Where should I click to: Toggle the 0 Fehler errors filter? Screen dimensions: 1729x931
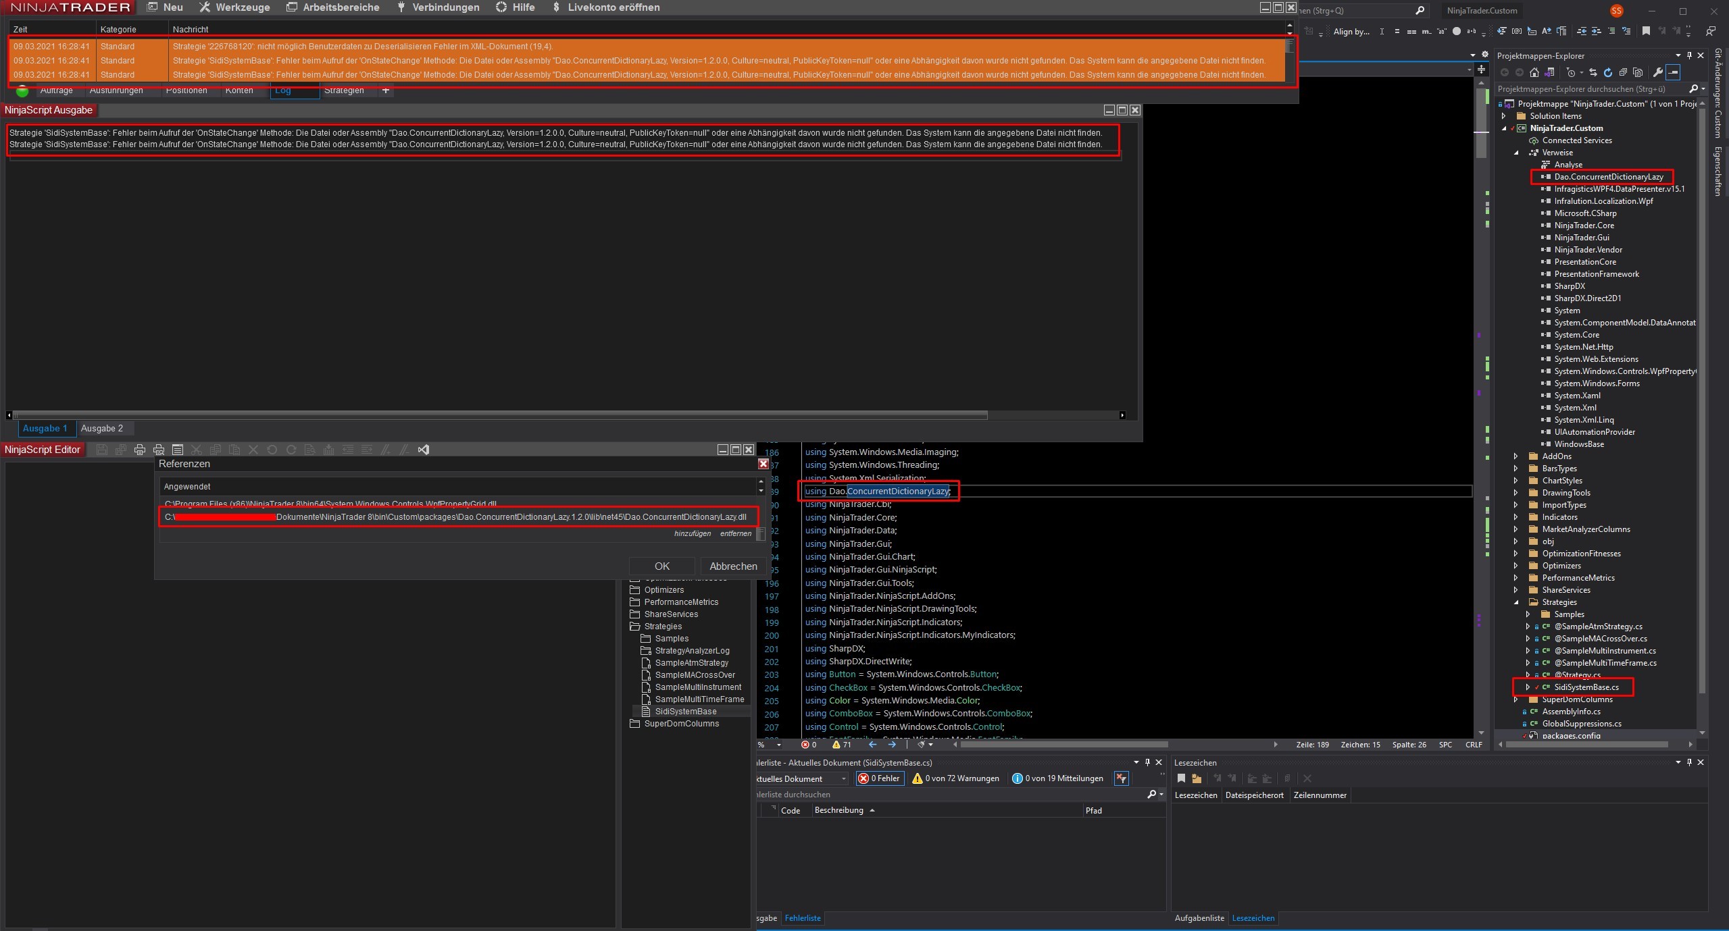[879, 778]
